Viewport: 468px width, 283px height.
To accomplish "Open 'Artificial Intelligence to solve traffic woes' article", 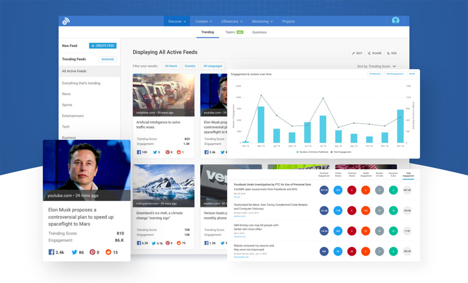I will (158, 124).
